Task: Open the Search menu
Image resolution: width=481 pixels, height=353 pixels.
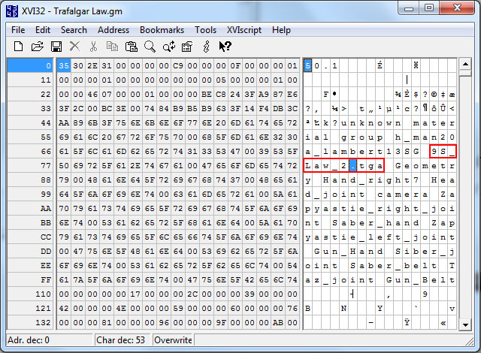Action: click(74, 30)
